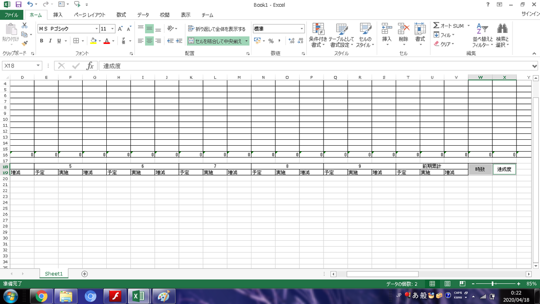Open format as table (テーブルとして書式設定)
The height and width of the screenshot is (304, 540).
[342, 35]
